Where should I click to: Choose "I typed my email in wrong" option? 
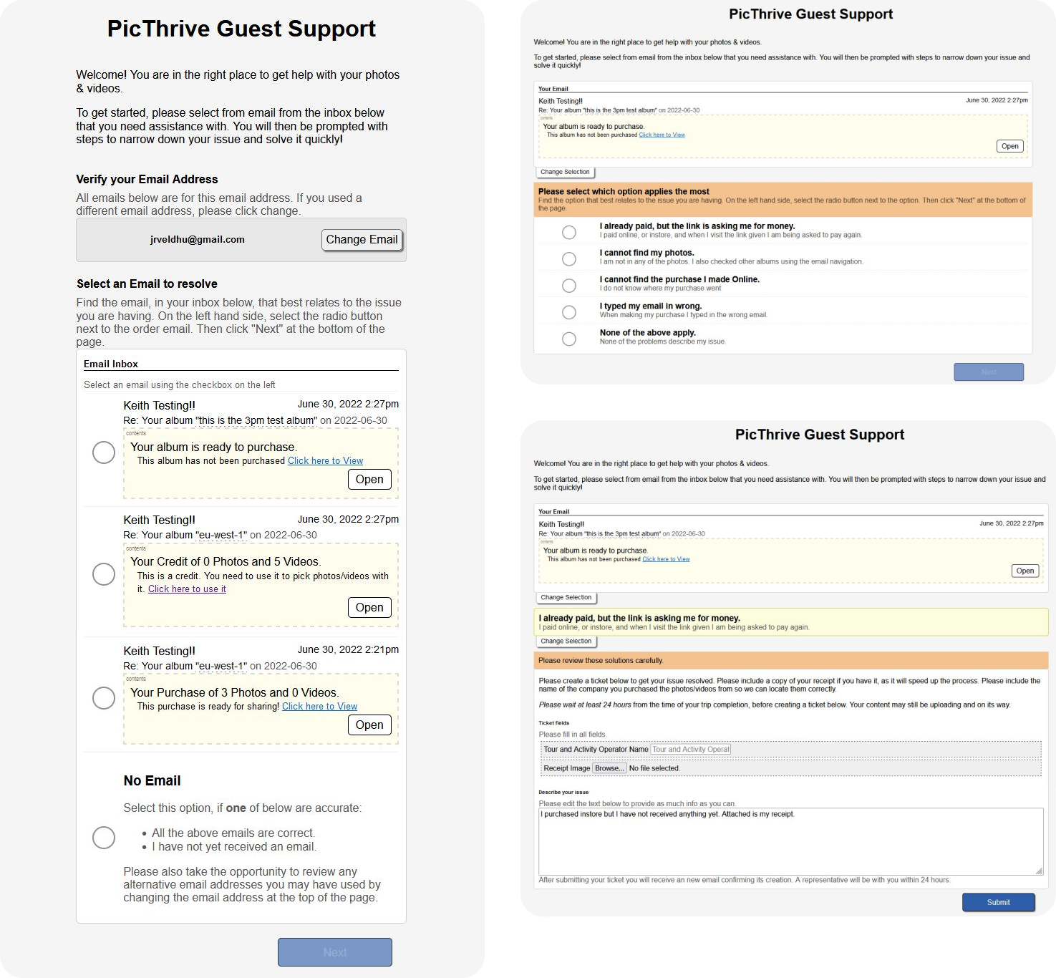click(x=569, y=312)
